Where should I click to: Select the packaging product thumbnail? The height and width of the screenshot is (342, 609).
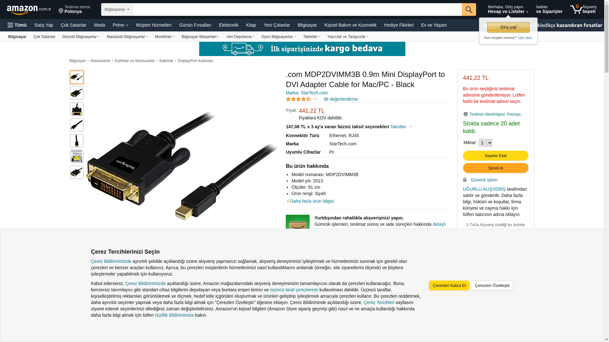coord(77,156)
